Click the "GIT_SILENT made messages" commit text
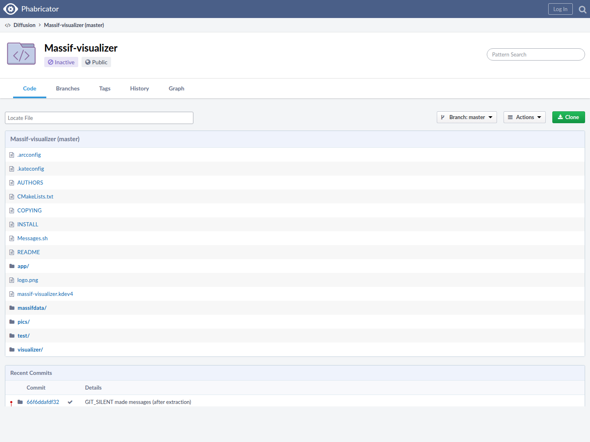590x442 pixels. pos(138,402)
